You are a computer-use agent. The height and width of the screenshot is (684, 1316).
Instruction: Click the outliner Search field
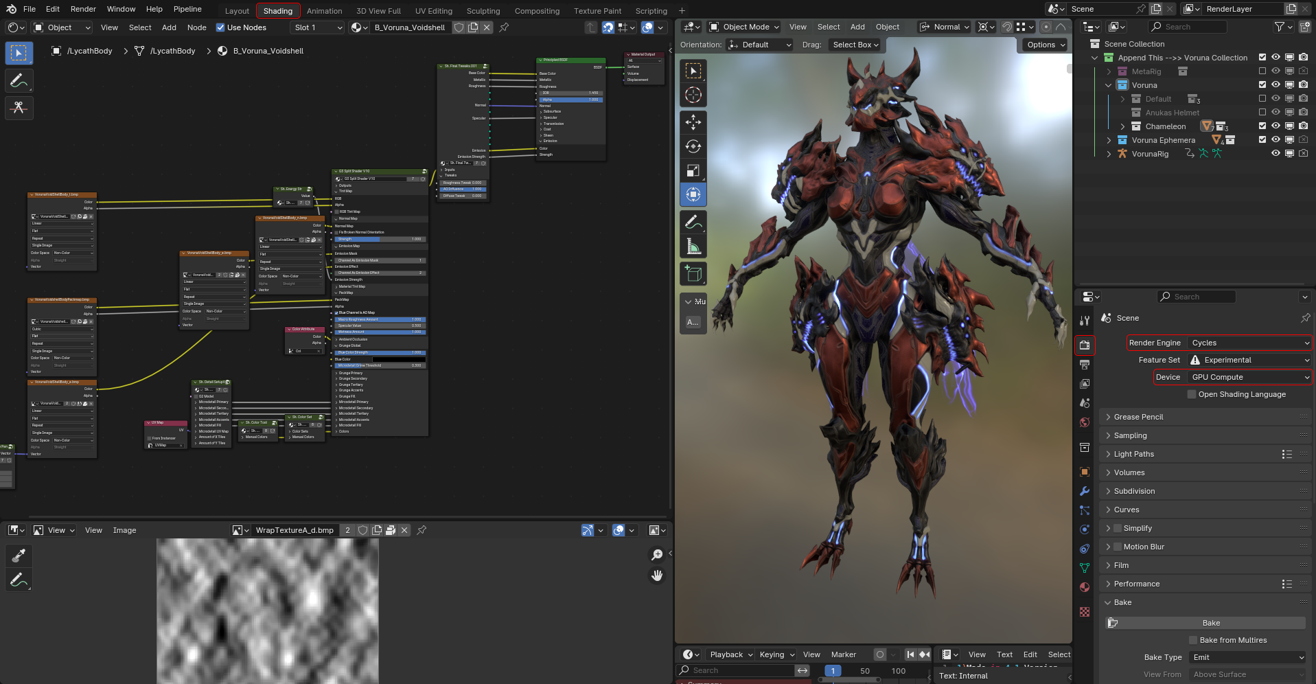click(x=1187, y=27)
